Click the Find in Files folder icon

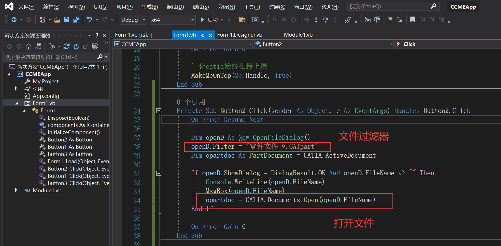[x=242, y=20]
